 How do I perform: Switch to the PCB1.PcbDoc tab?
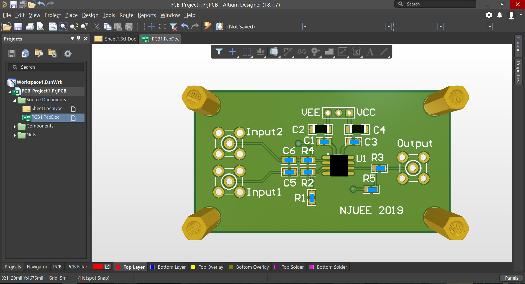pyautogui.click(x=160, y=39)
